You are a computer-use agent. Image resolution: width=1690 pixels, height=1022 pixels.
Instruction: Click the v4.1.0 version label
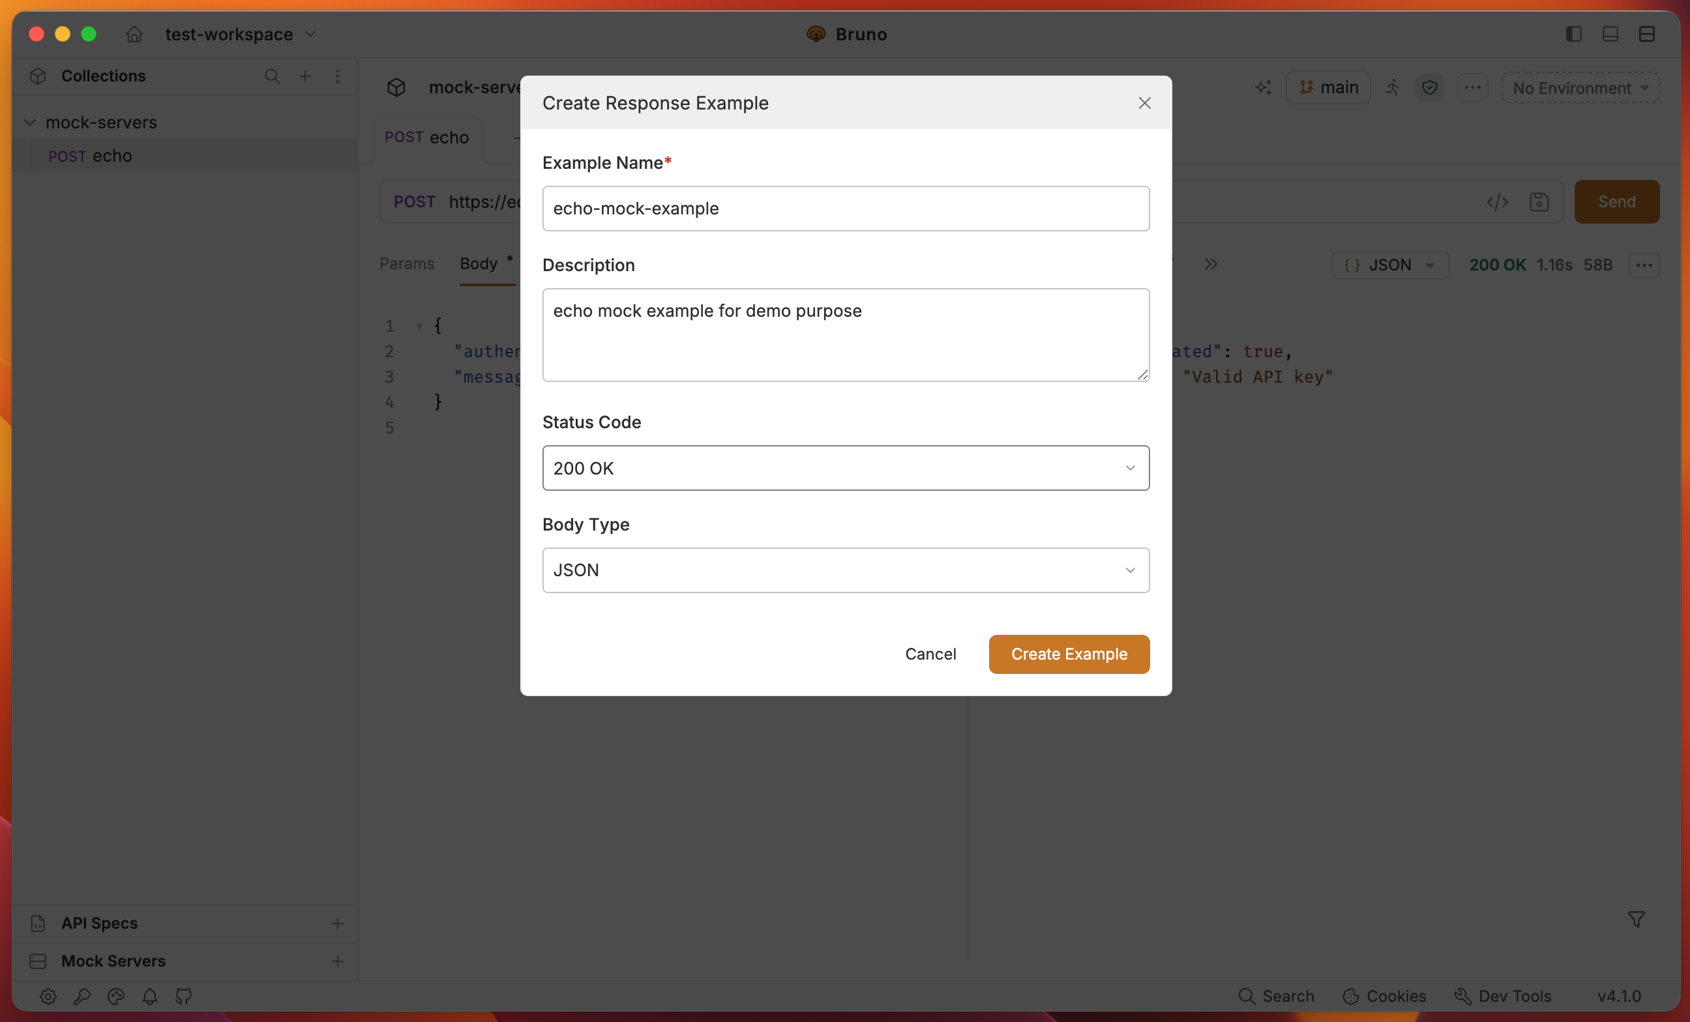point(1620,997)
